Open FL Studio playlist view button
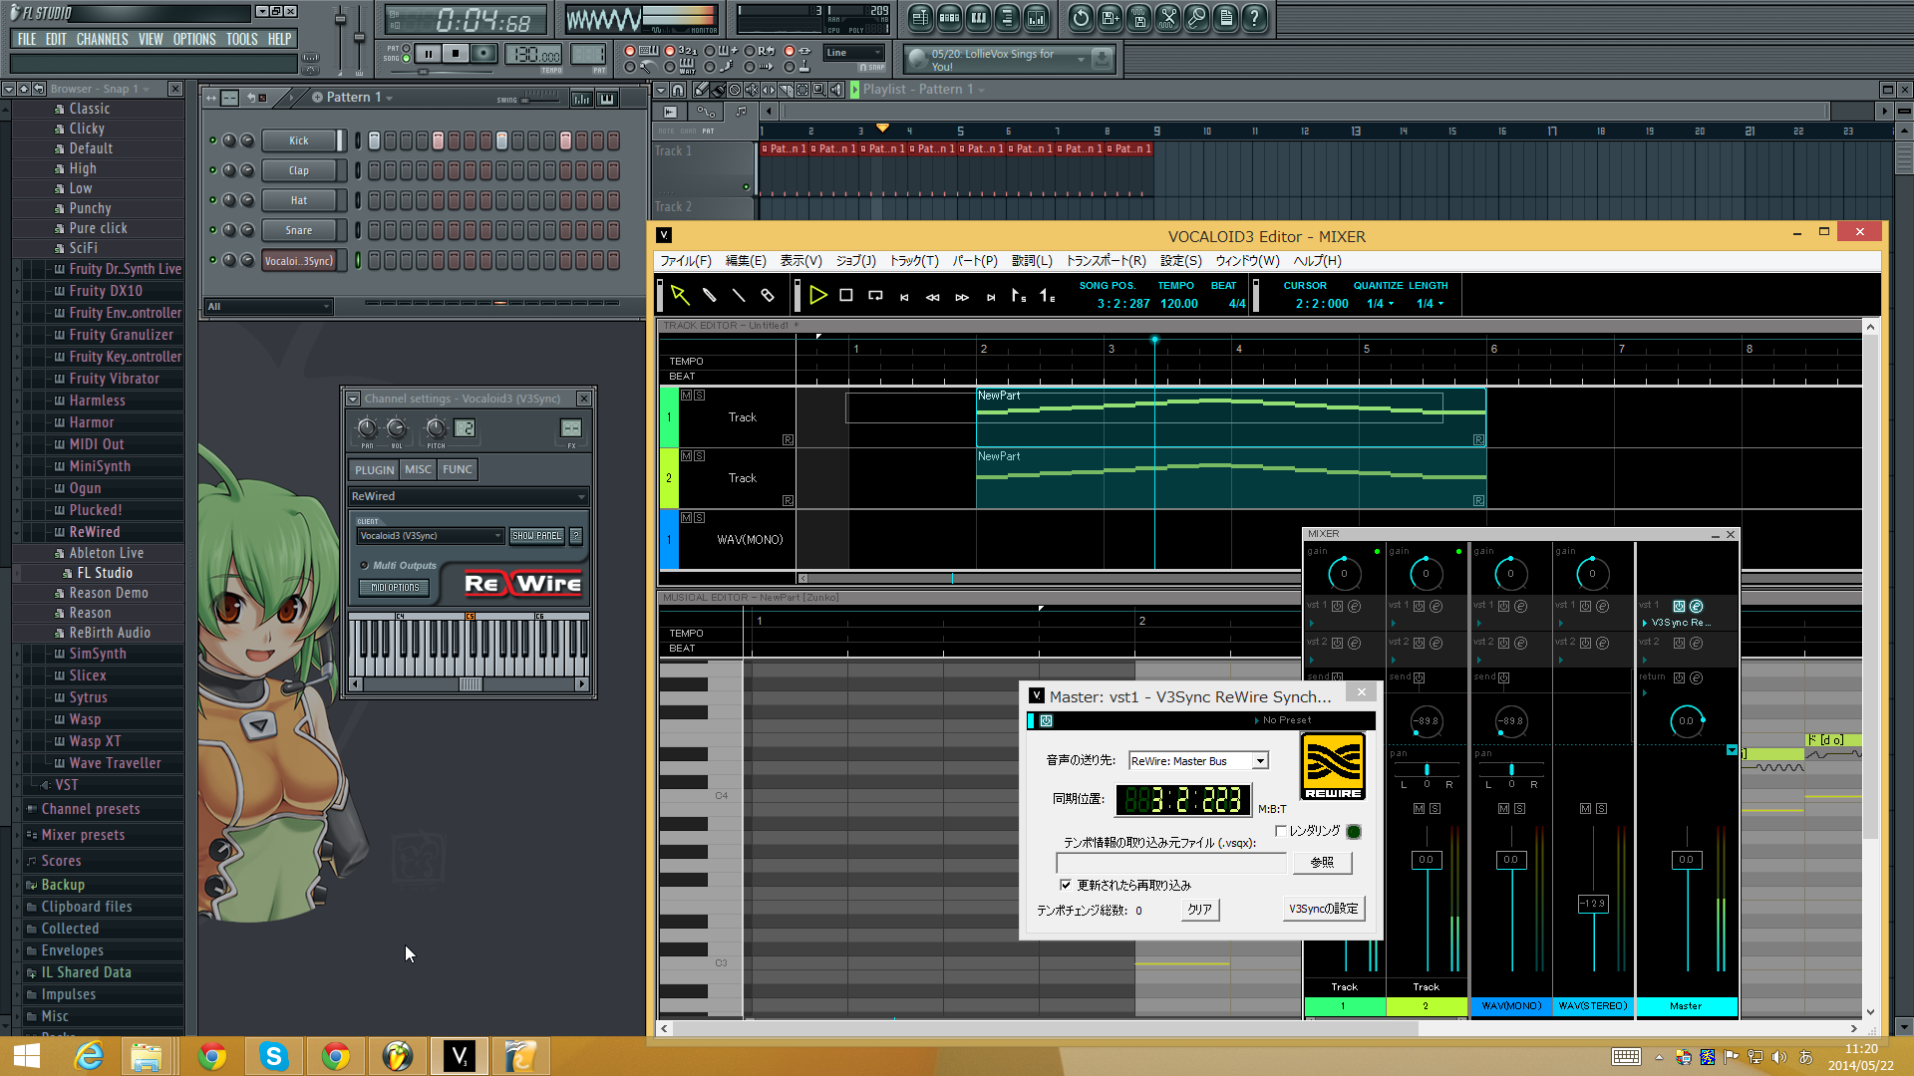This screenshot has width=1914, height=1076. pyautogui.click(x=920, y=18)
